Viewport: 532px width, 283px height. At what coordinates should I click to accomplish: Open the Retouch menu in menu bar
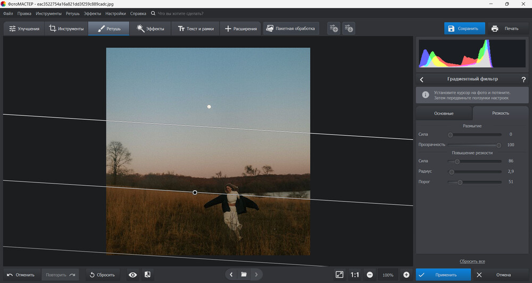tap(72, 13)
